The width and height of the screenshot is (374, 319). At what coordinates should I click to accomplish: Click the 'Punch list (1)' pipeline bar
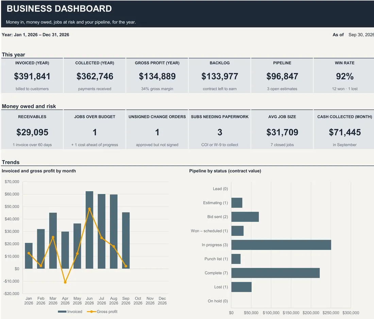(x=236, y=259)
